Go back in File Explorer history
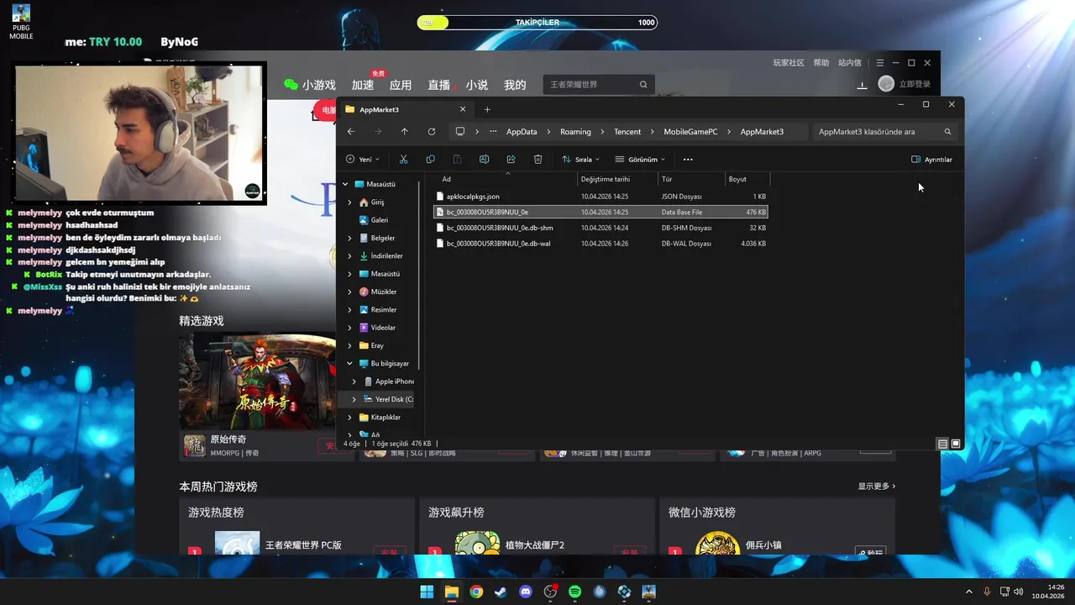This screenshot has width=1075, height=605. 351,132
